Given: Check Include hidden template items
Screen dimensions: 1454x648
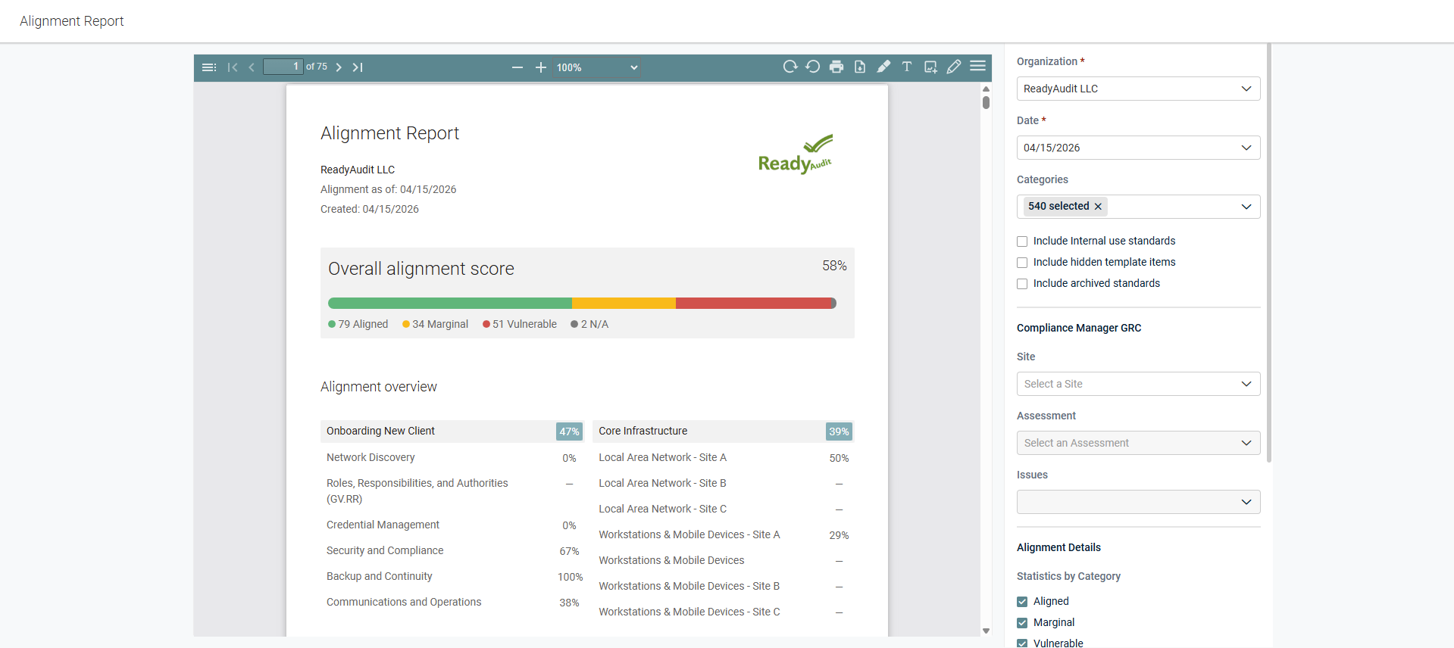Looking at the screenshot, I should click(1022, 263).
